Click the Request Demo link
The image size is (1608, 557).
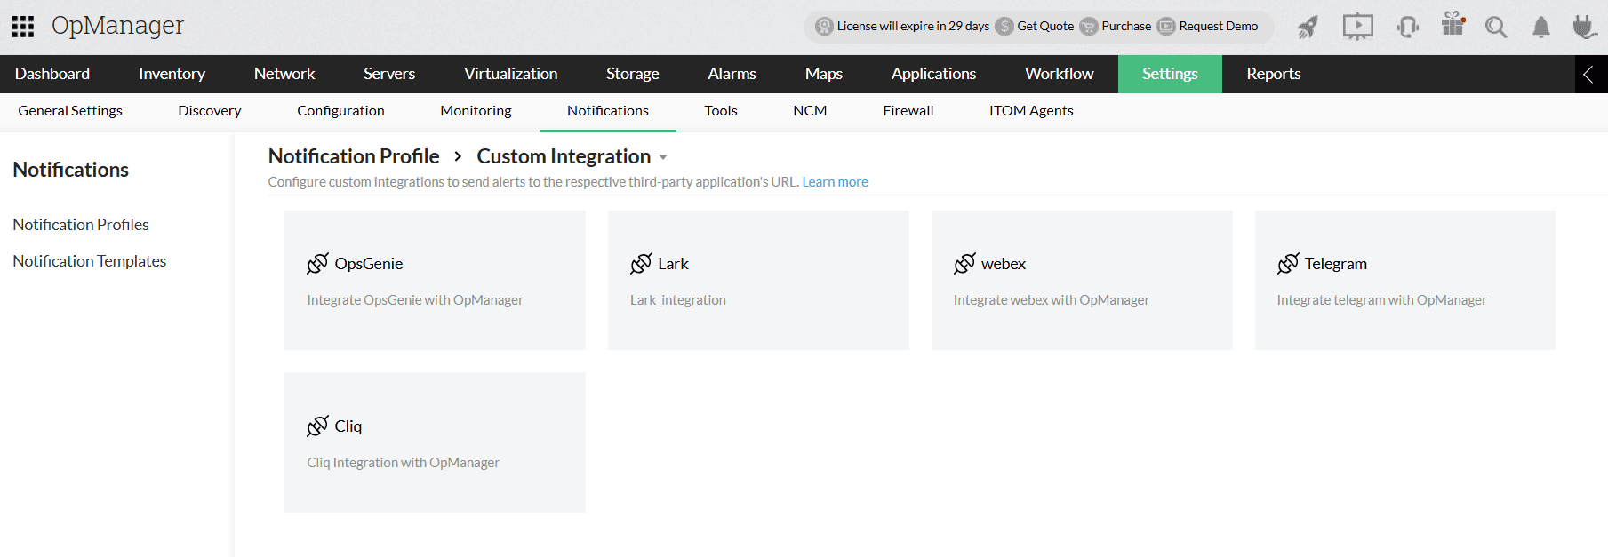click(1219, 27)
